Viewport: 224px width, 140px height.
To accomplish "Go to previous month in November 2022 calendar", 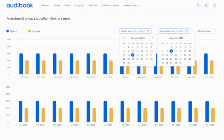I will coord(123,38).
